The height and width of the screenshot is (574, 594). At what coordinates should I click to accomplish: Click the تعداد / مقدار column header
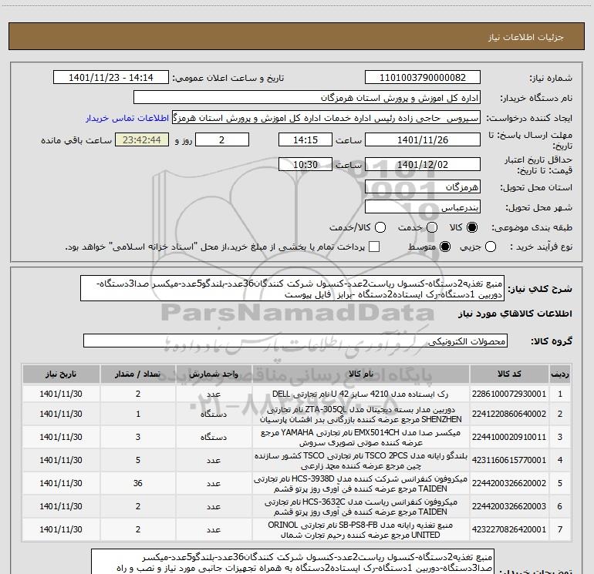pos(138,374)
